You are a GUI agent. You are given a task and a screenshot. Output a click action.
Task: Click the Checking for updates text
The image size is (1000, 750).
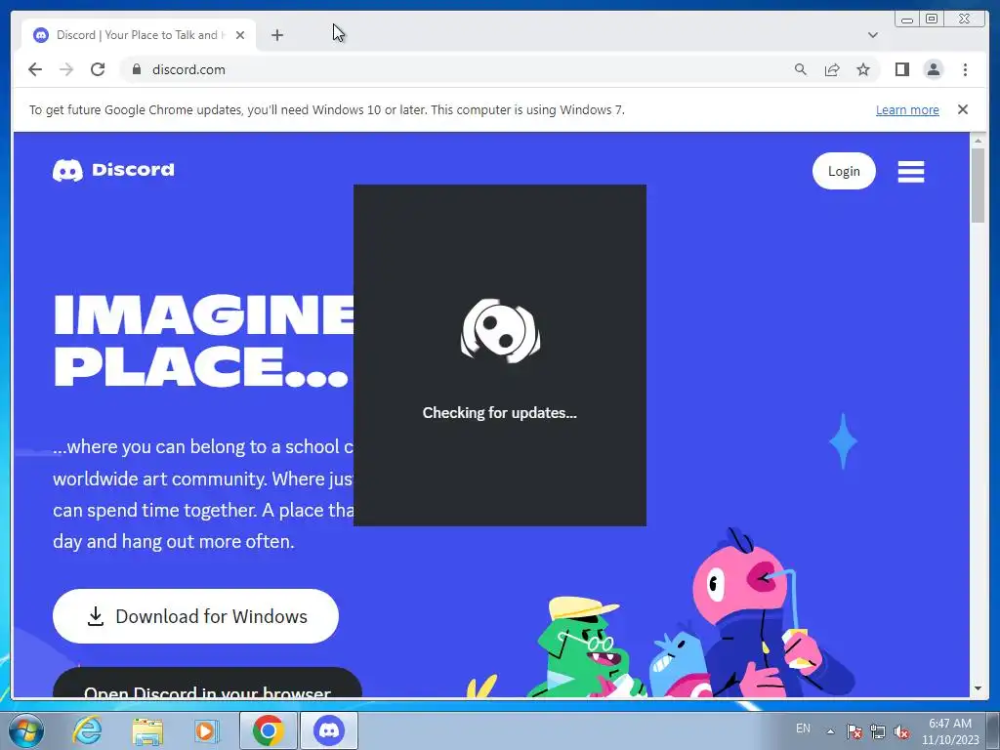pos(499,413)
